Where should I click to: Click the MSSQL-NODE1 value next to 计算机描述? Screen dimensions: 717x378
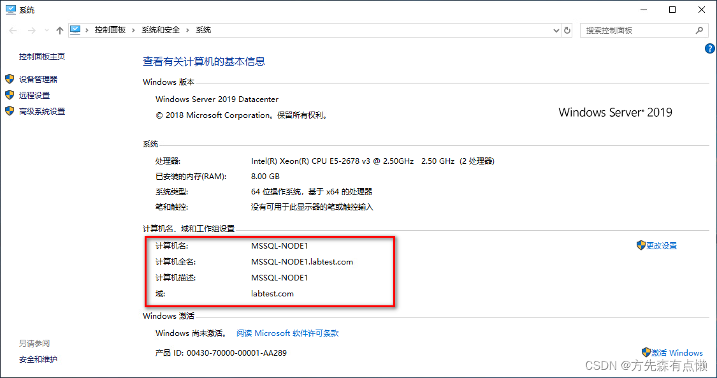coord(279,277)
